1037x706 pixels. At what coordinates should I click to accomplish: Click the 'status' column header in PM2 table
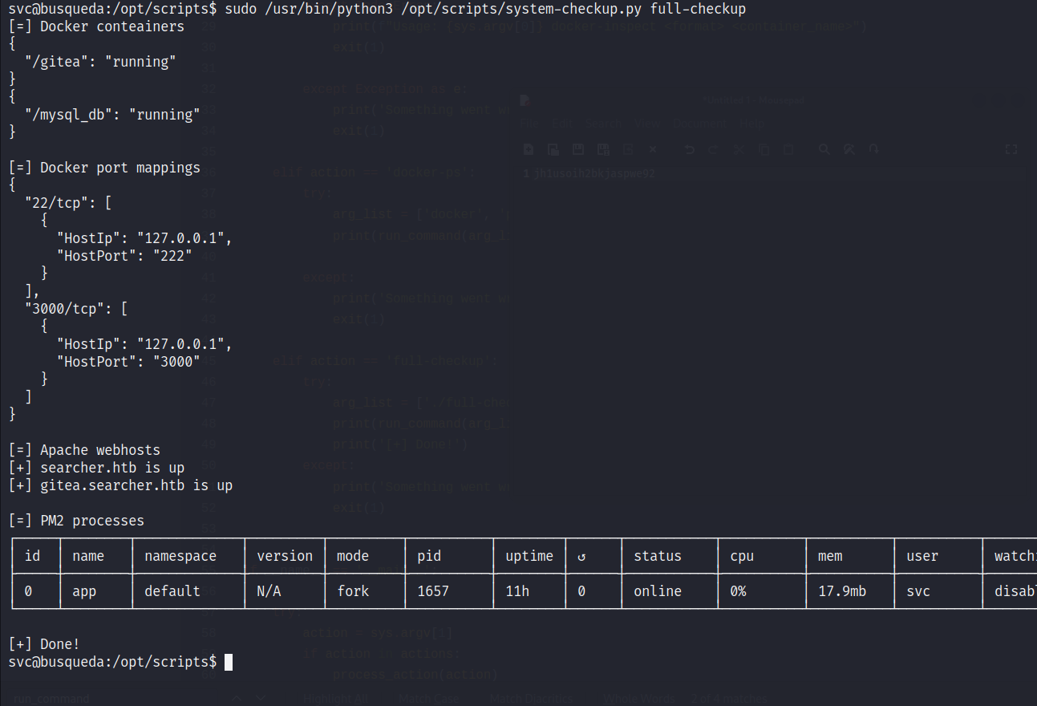(658, 556)
